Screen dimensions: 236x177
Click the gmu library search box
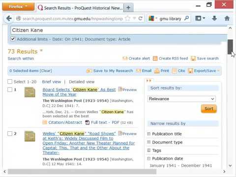click(171, 19)
